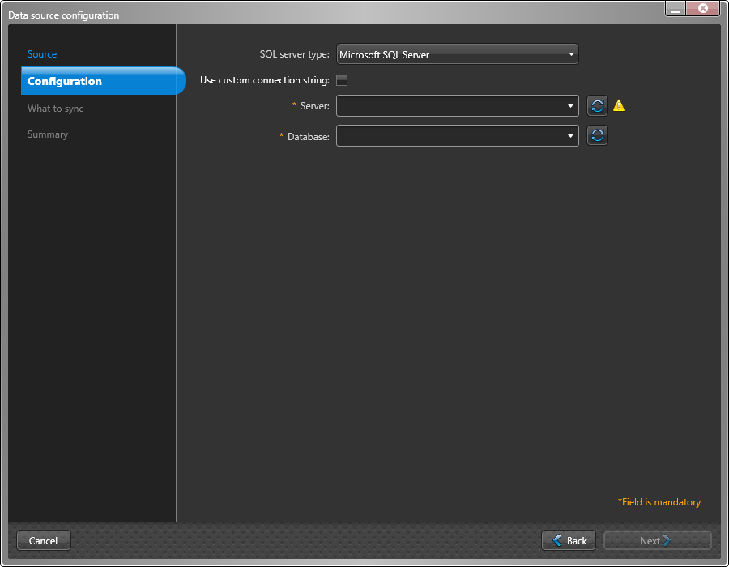Screen dimensions: 729x567
Task: Click the Server field dropdown arrow
Action: pyautogui.click(x=571, y=105)
